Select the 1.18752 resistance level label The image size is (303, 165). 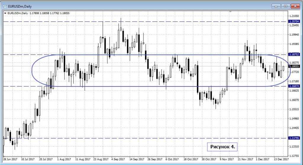[x=294, y=55]
